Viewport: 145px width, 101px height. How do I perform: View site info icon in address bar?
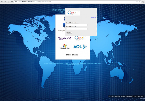click(16, 2)
